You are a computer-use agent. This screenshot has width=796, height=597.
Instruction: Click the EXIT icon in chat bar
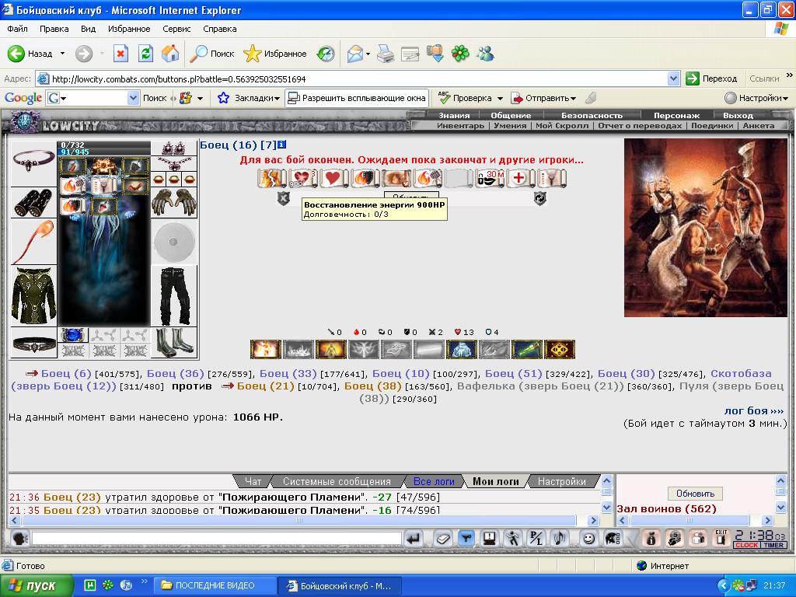click(721, 539)
